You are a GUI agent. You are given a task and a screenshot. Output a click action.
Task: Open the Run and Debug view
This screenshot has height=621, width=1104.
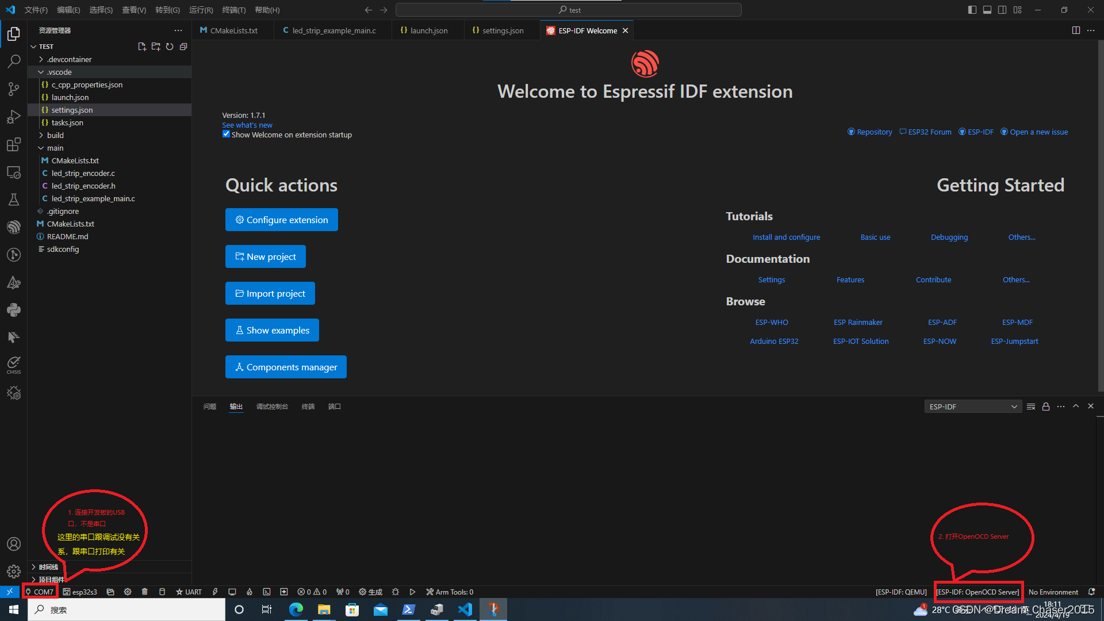pyautogui.click(x=14, y=117)
